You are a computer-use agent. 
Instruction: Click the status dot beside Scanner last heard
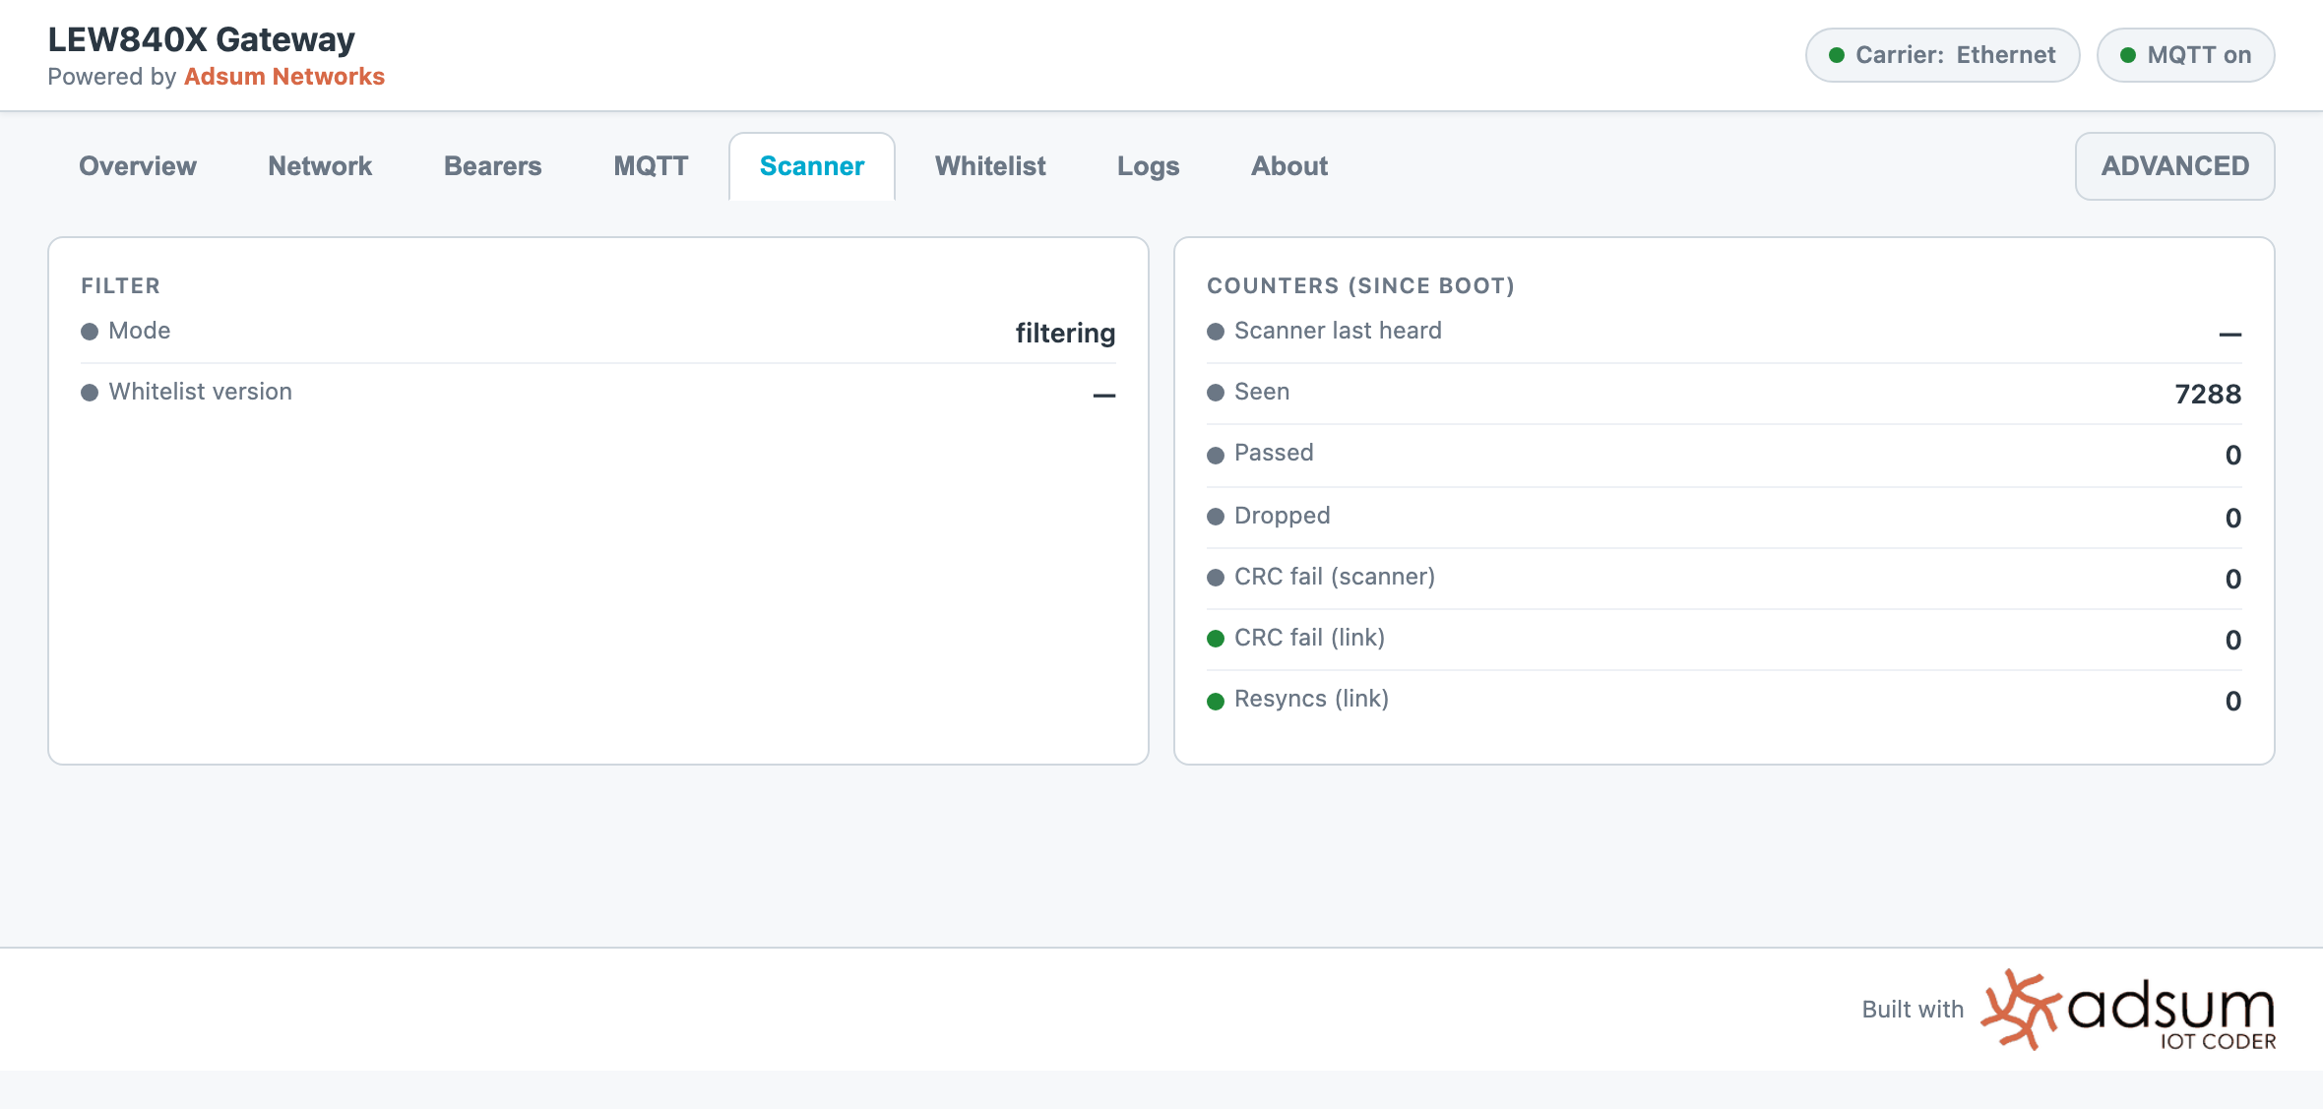coord(1216,332)
